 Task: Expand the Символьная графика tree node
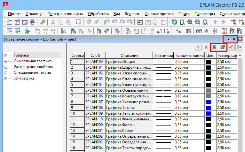tap(6, 61)
